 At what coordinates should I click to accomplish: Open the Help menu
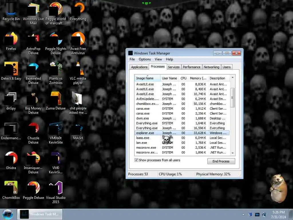click(x=169, y=59)
